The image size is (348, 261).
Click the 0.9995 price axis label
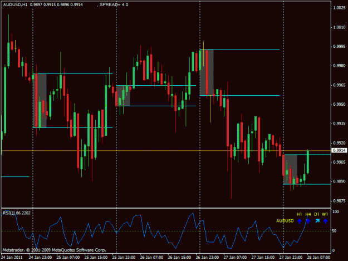point(339,46)
